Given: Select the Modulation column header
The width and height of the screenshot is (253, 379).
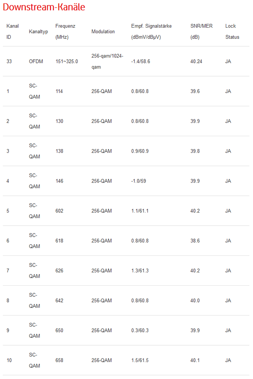Looking at the screenshot, I should click(x=103, y=31).
